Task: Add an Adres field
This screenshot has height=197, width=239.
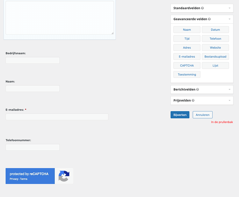Action: point(187,48)
